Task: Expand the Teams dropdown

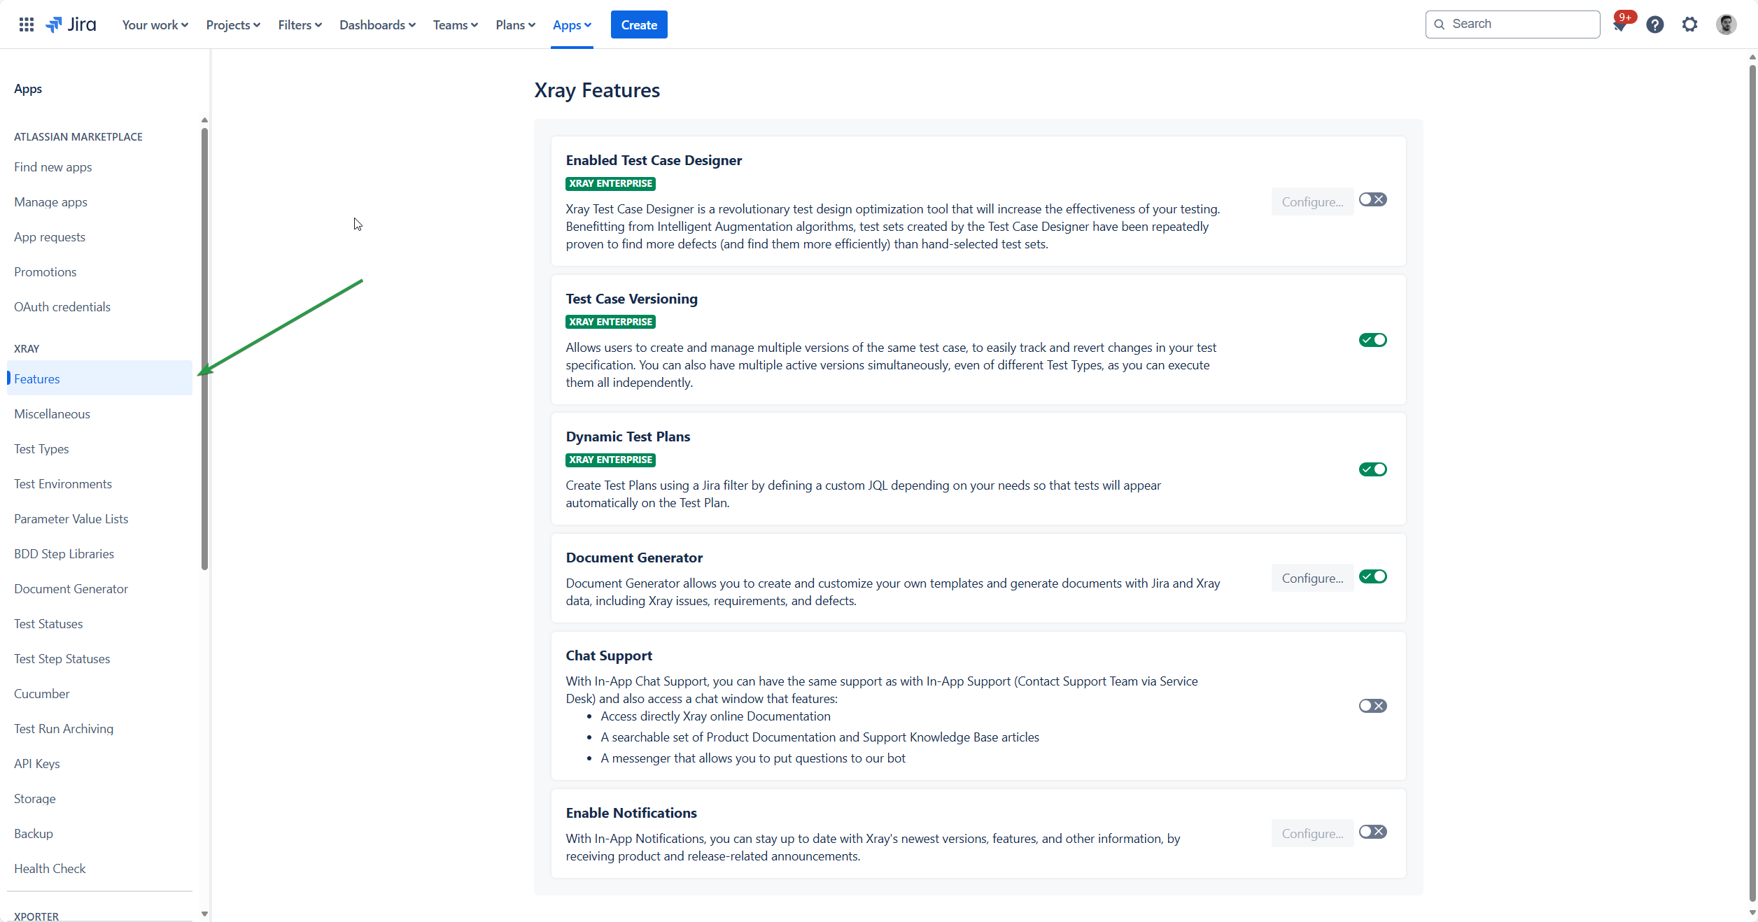Action: tap(455, 25)
